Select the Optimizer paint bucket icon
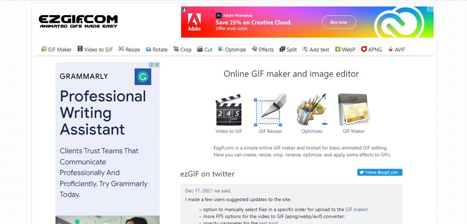This screenshot has height=224, width=467. [x=312, y=110]
